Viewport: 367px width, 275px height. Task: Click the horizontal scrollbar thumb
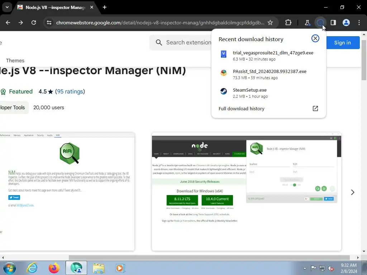[x=209, y=257]
